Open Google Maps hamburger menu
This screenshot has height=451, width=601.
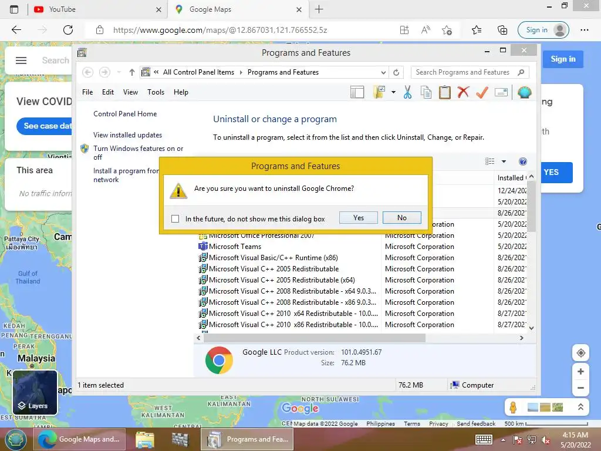(x=21, y=60)
